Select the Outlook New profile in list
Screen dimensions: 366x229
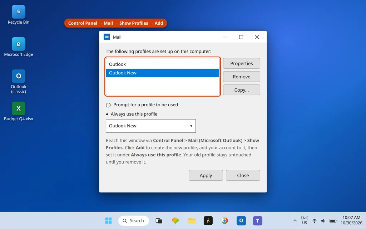[163, 73]
